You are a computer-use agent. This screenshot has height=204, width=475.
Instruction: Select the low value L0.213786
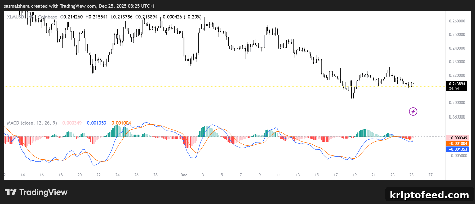[x=121, y=17]
